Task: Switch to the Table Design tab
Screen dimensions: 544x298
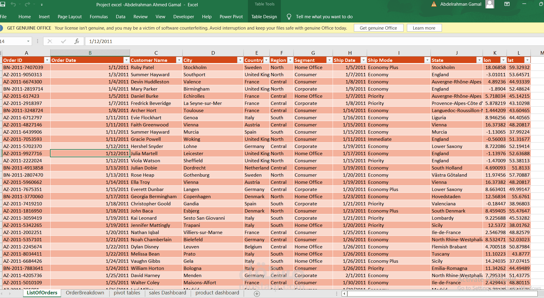Action: pos(264,17)
